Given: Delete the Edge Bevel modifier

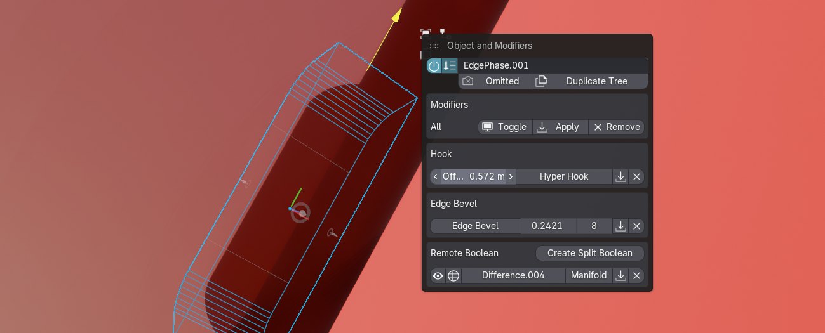Looking at the screenshot, I should point(637,226).
